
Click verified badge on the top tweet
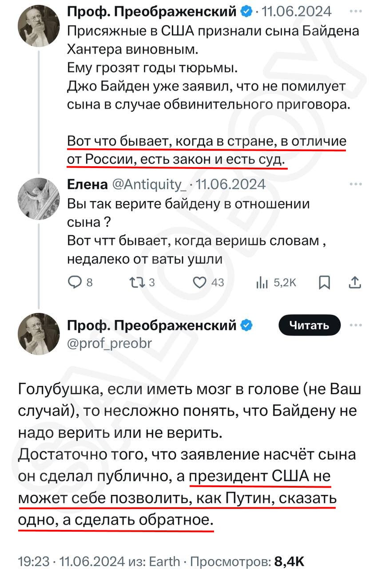tap(246, 12)
